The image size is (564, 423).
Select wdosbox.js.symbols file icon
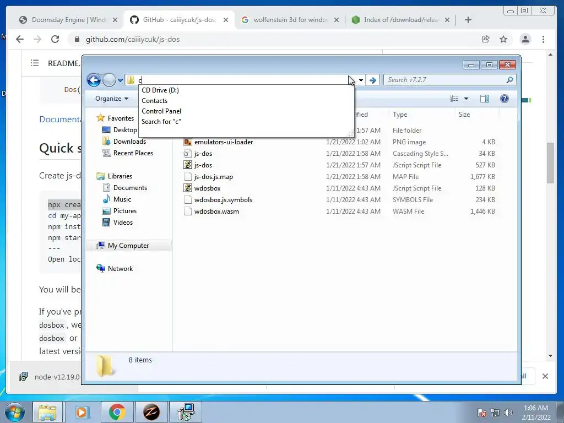point(188,199)
